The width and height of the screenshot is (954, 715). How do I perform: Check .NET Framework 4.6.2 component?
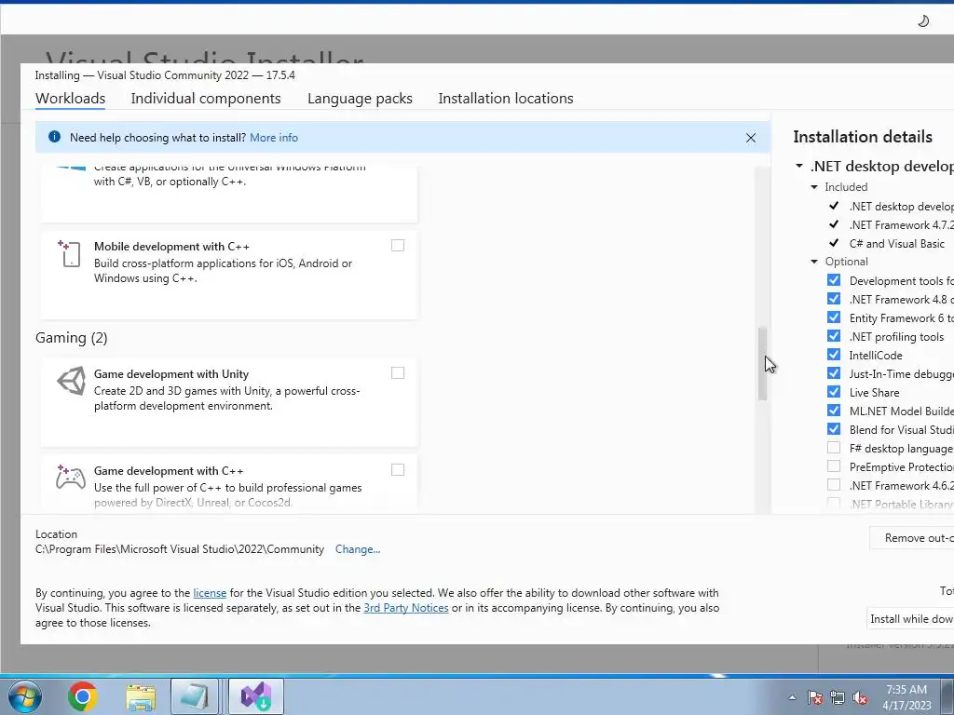pos(834,484)
